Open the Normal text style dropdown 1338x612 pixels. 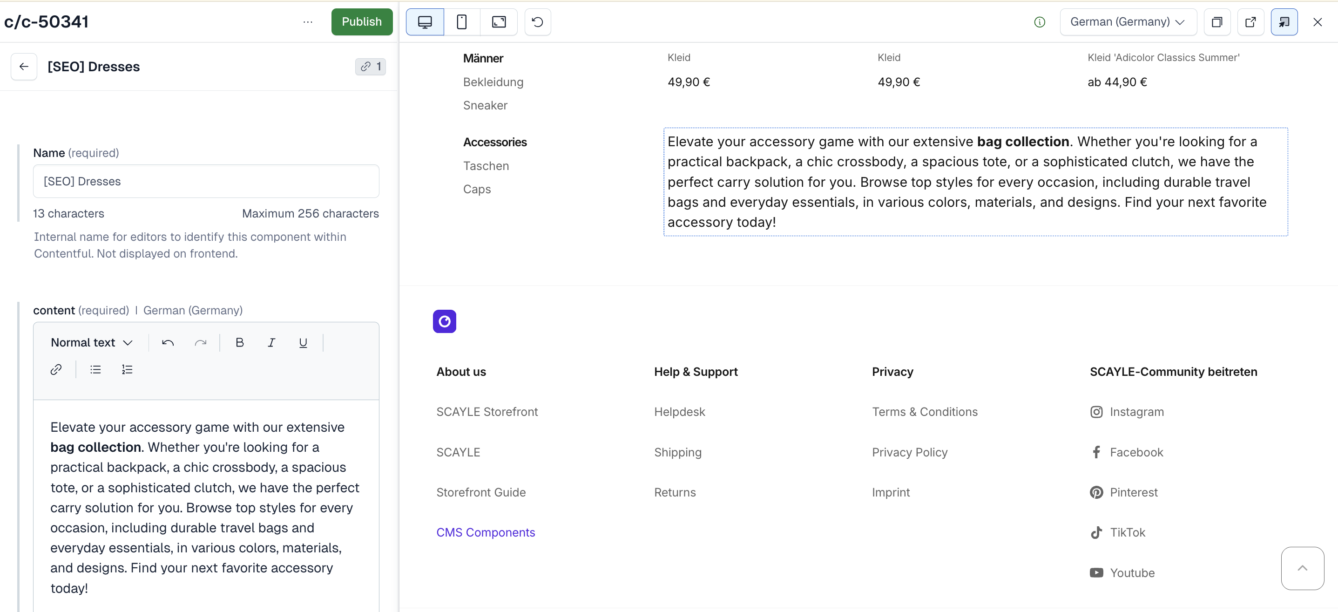click(92, 342)
